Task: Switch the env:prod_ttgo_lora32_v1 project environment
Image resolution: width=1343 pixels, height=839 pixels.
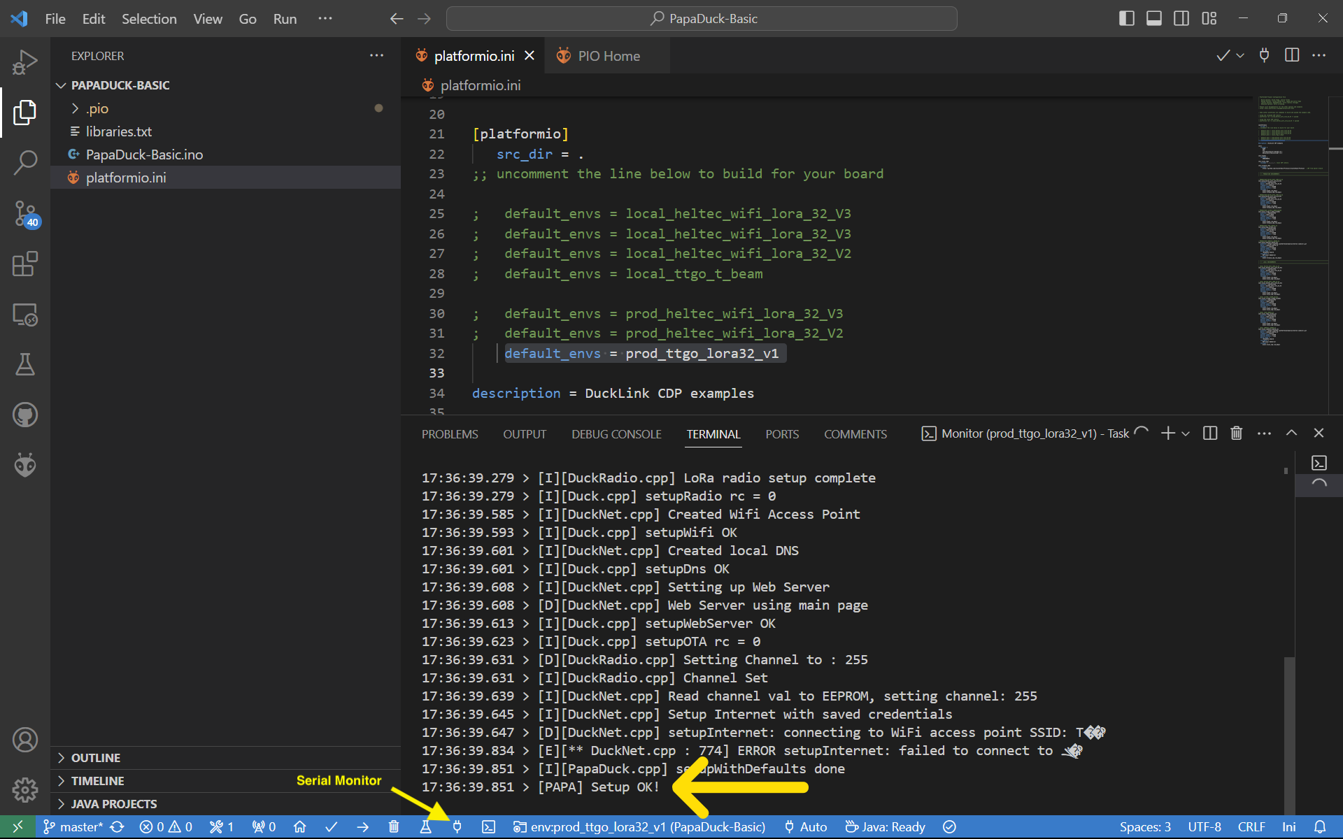Action: tap(639, 827)
